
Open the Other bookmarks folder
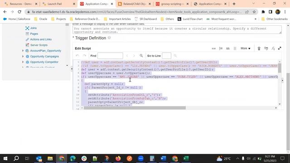[275, 19]
